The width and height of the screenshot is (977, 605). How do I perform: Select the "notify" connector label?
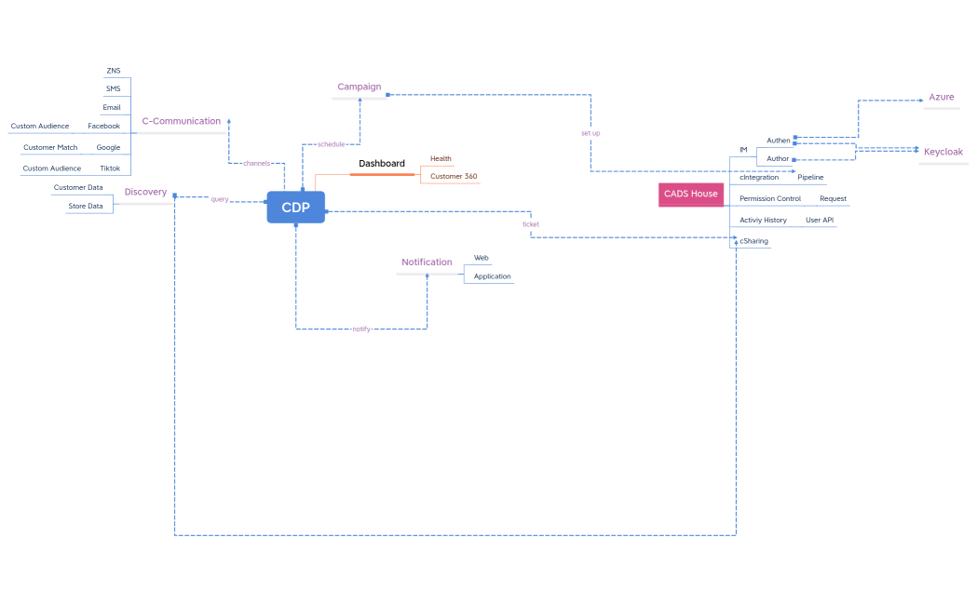pyautogui.click(x=360, y=329)
